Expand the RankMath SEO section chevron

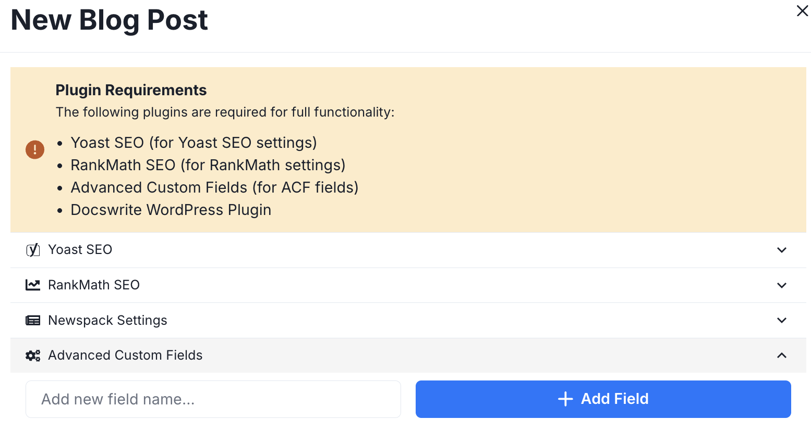click(781, 286)
